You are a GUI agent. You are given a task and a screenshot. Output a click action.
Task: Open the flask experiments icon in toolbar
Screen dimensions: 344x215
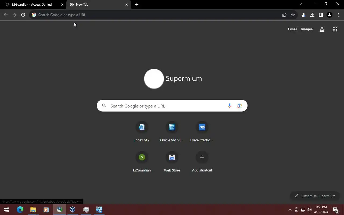(303, 15)
